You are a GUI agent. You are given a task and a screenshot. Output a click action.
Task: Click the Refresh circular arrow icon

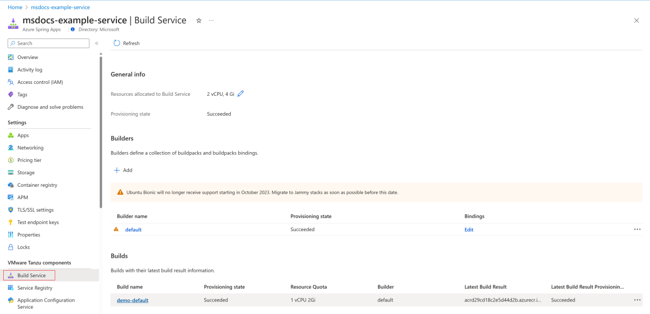117,43
